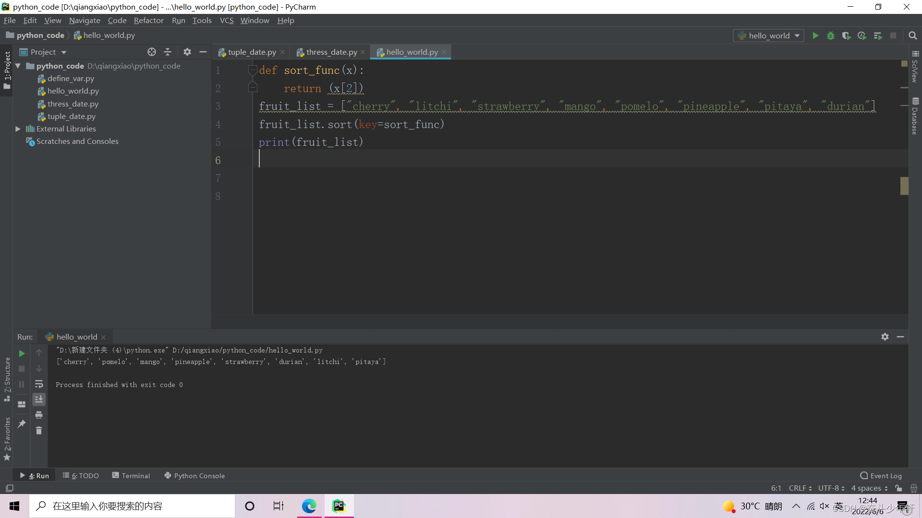Viewport: 922px width, 518px height.
Task: Switch to the thress_date.py tab
Action: click(x=331, y=52)
